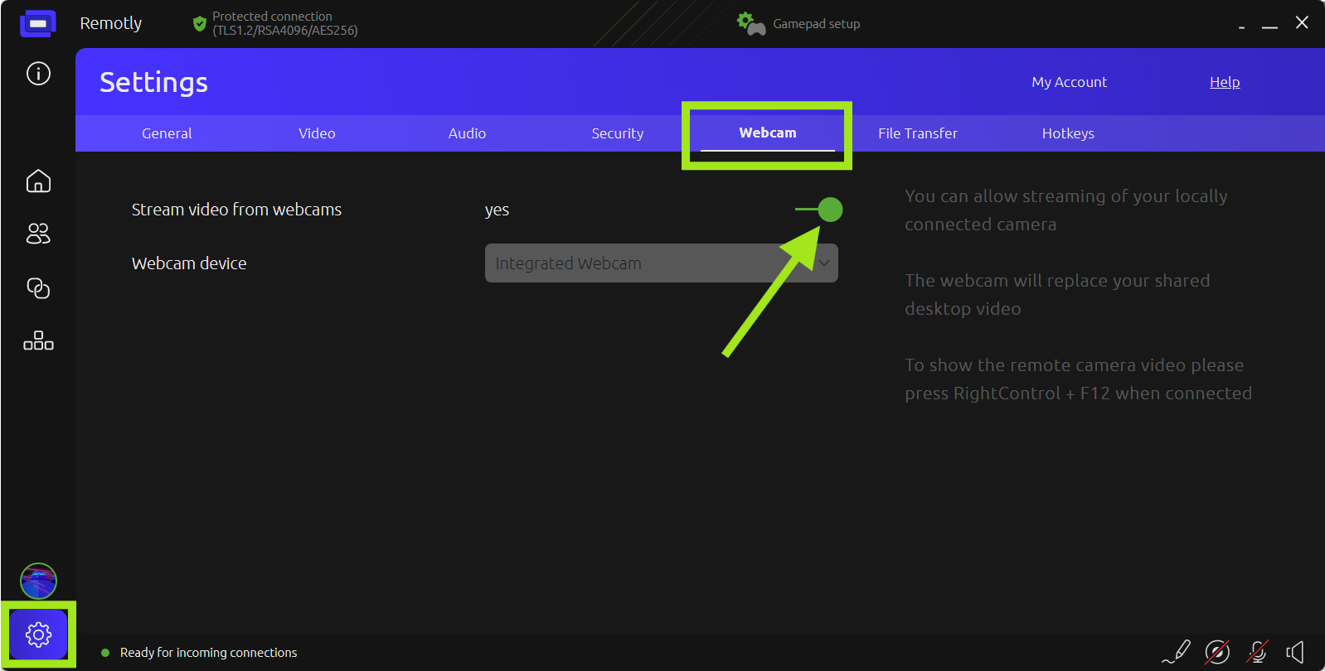This screenshot has height=671, width=1325.
Task: Toggle the crossed-out camera icon
Action: [1217, 652]
